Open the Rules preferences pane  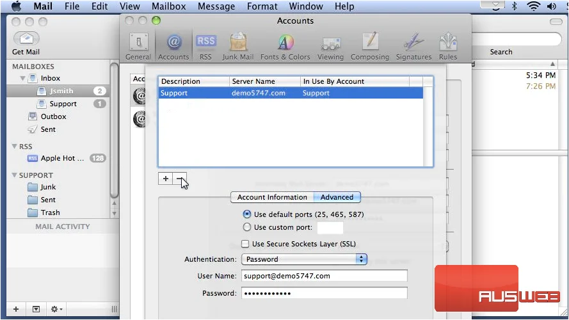(x=448, y=46)
